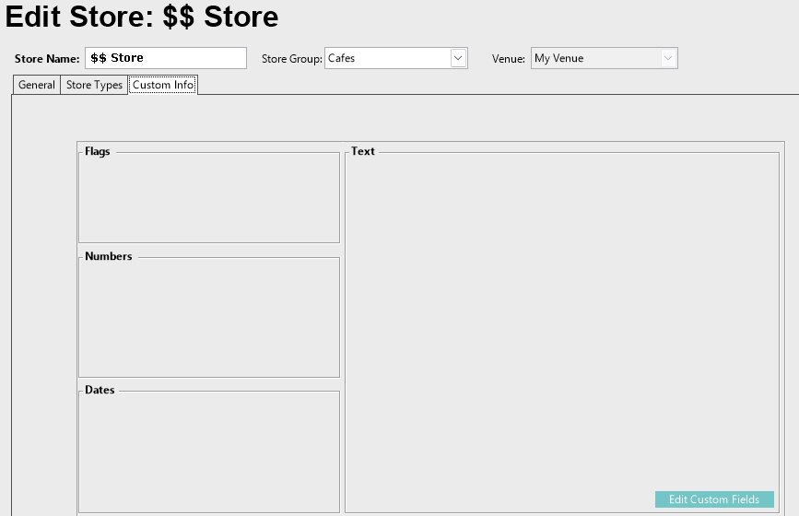Click inside the empty Dates panel

pyautogui.click(x=208, y=451)
